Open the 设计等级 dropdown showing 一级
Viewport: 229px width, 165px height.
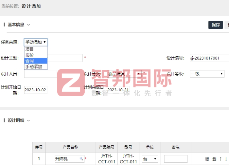click(x=207, y=74)
